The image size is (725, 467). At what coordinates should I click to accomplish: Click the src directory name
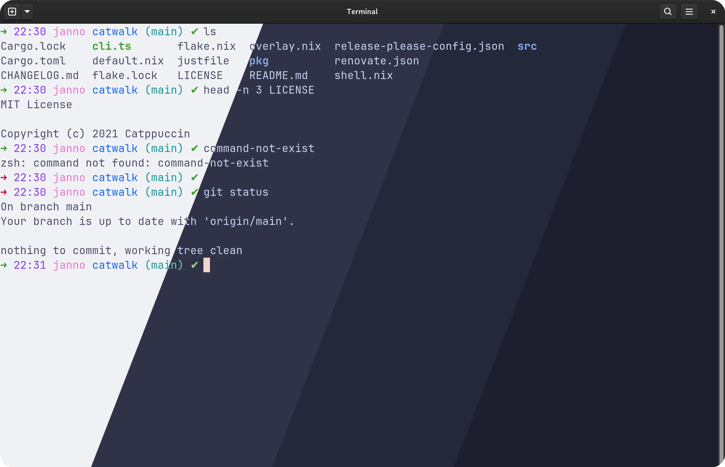point(527,46)
